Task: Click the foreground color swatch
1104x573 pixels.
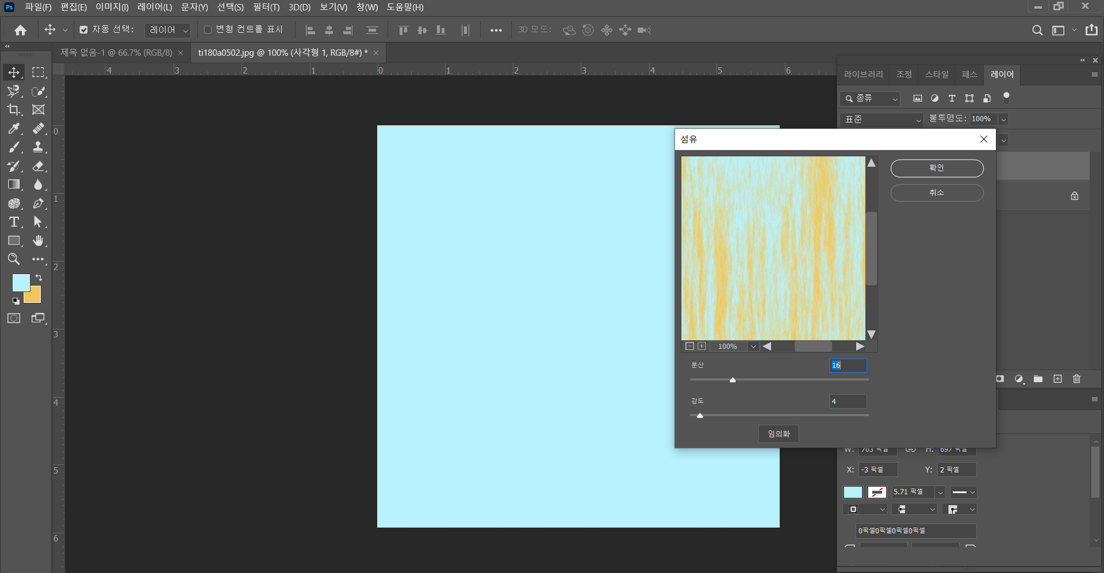Action: point(20,282)
